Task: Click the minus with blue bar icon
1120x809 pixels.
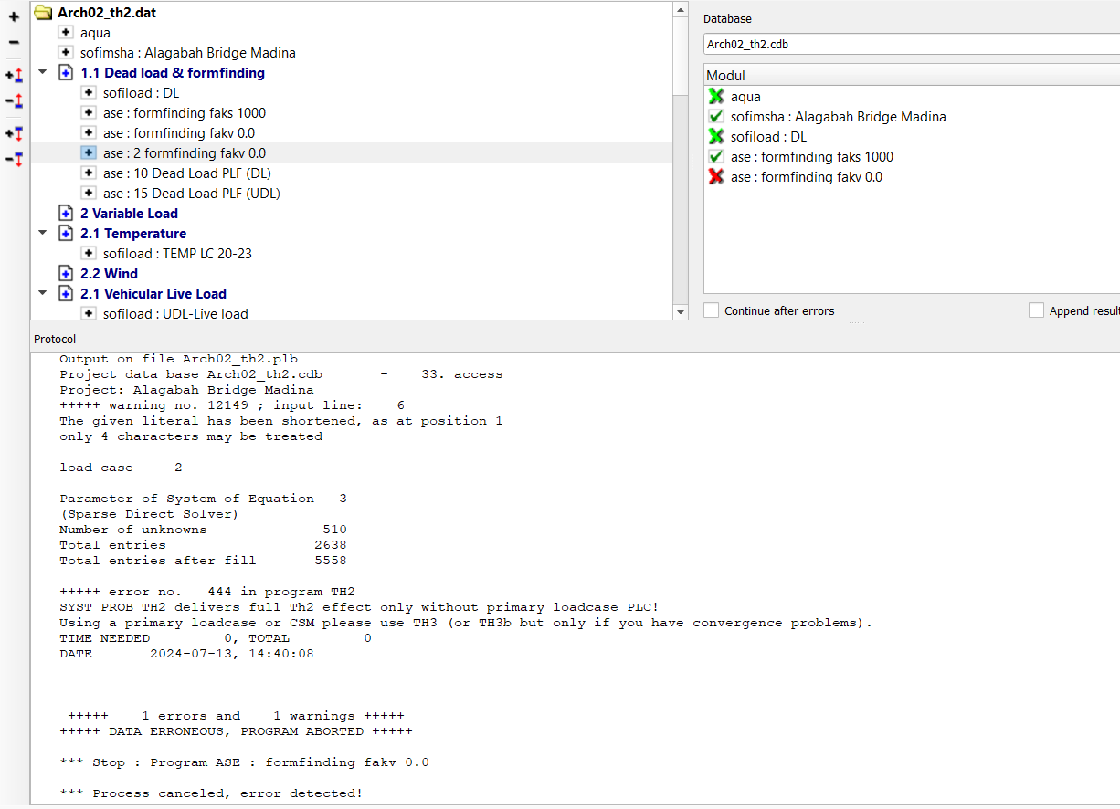Action: (14, 158)
